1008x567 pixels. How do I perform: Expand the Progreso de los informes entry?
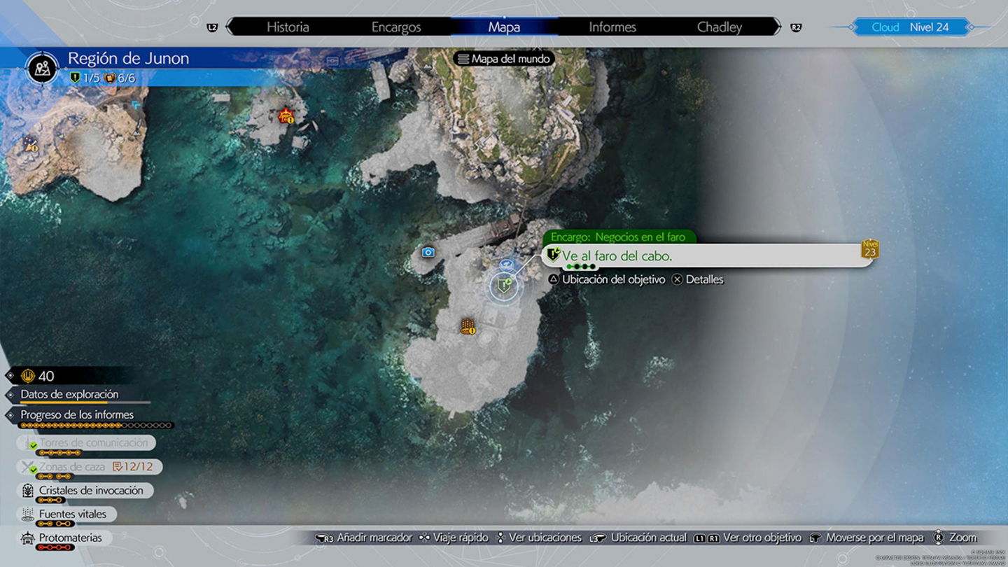77,415
